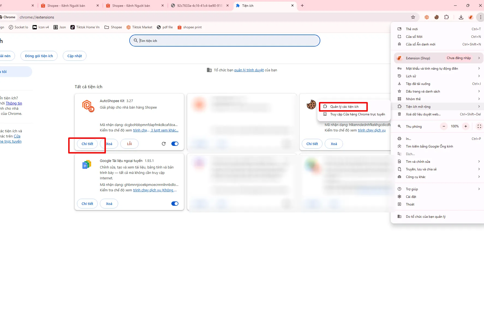The image size is (484, 310).
Task: Increase zoom with the plus button
Action: click(x=466, y=126)
